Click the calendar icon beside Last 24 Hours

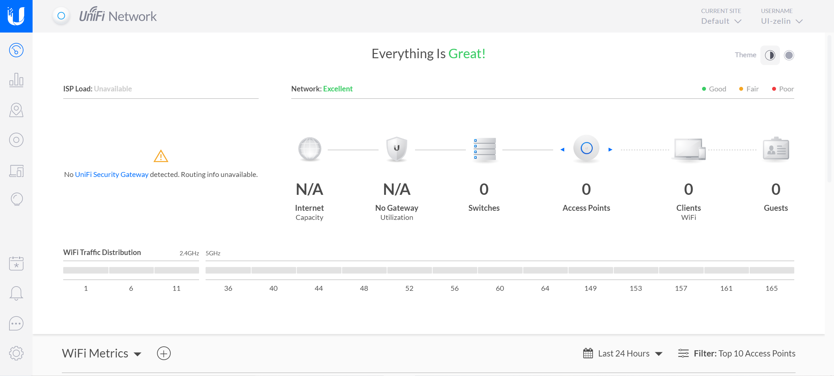point(588,353)
